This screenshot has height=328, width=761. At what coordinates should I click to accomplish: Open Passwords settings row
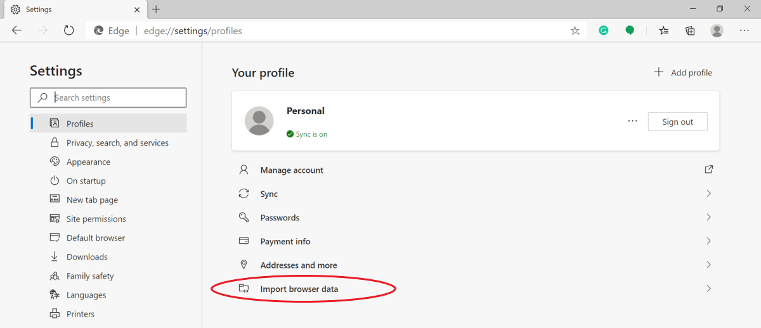[x=476, y=217]
